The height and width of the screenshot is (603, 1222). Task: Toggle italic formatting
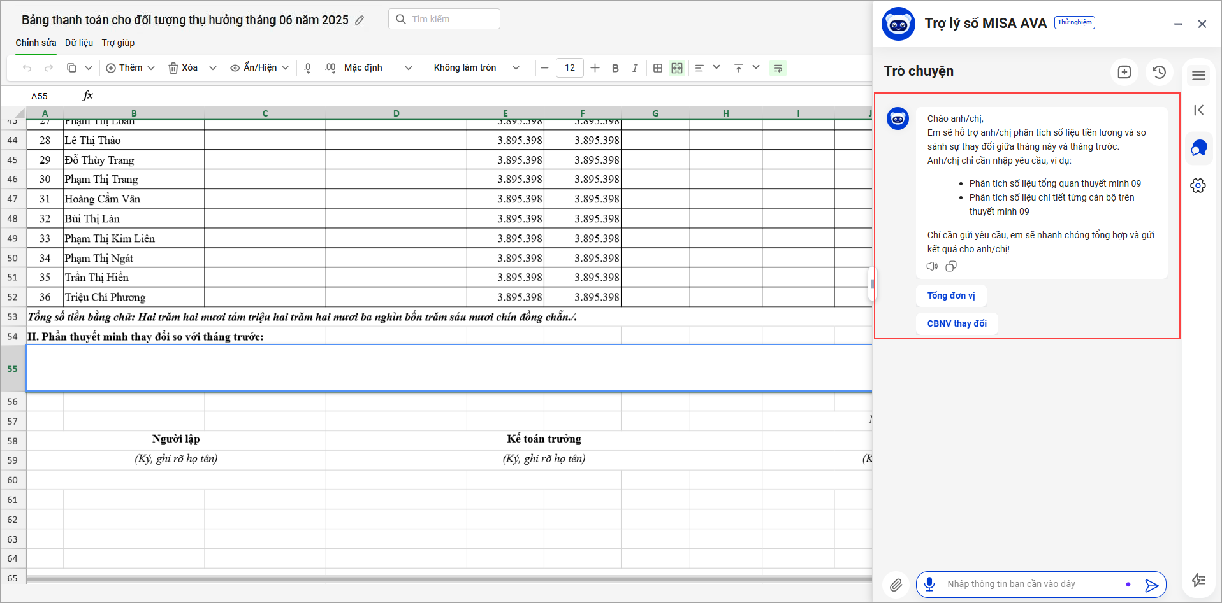pos(635,68)
